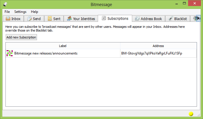Viewport: 203px width, 119px height.
Task: Click the Sent tab icon
Action: [50, 19]
